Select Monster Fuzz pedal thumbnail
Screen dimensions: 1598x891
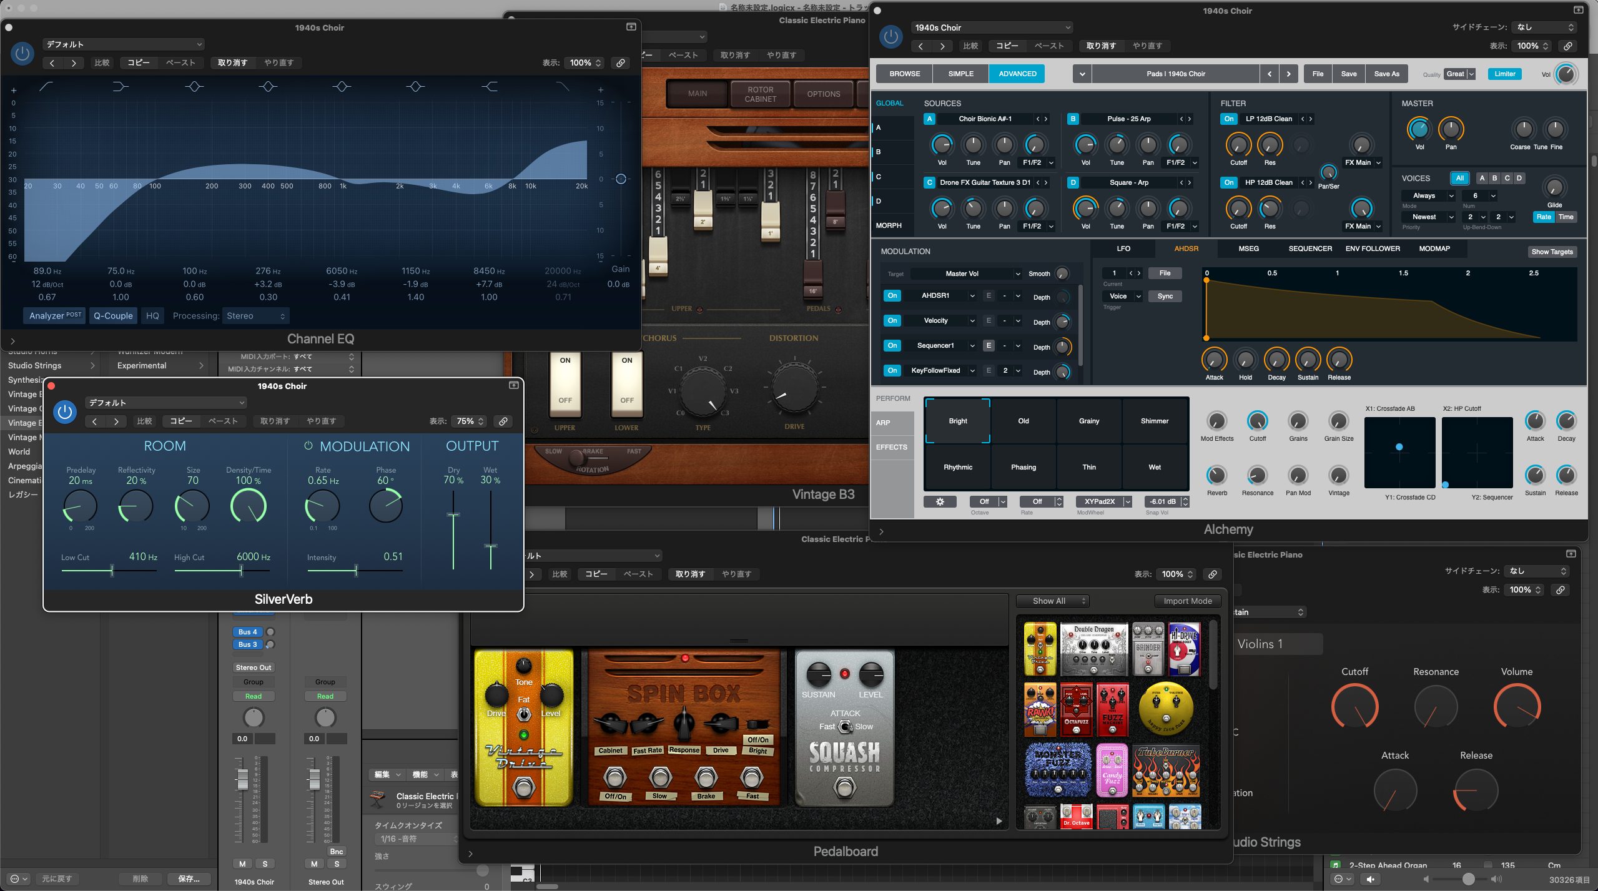tap(1057, 769)
